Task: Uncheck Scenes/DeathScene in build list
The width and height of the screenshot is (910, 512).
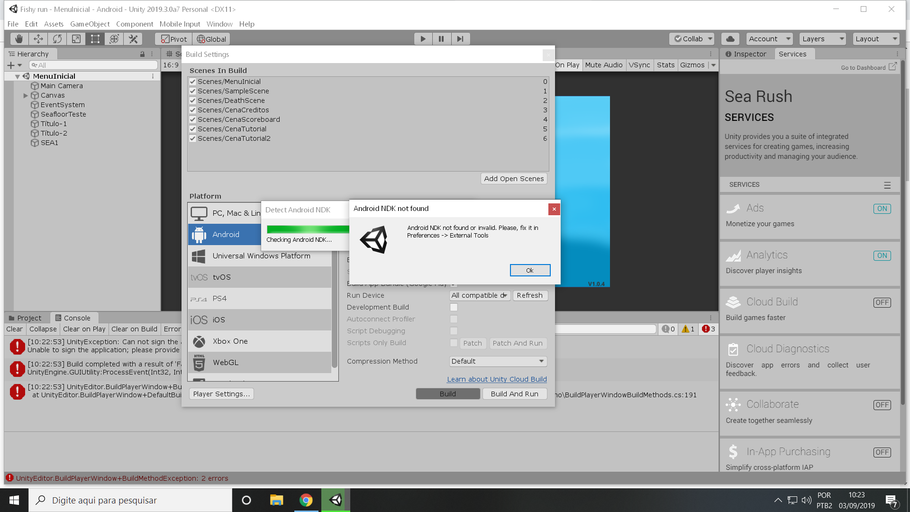Action: (193, 101)
